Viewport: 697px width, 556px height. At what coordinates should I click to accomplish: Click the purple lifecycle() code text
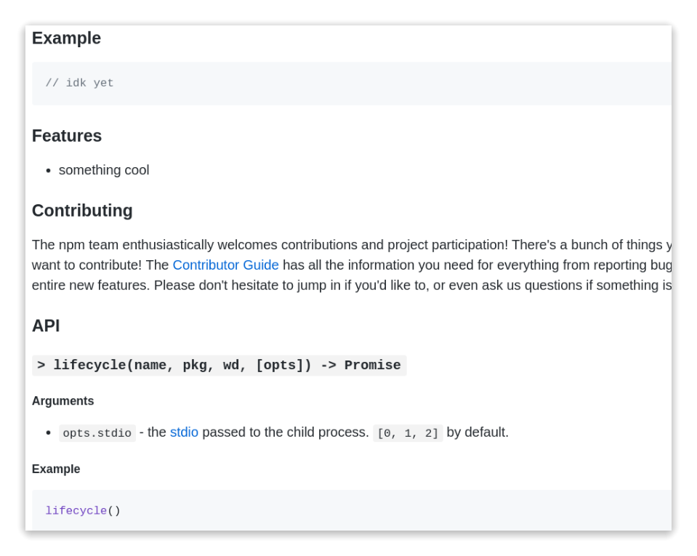point(76,511)
